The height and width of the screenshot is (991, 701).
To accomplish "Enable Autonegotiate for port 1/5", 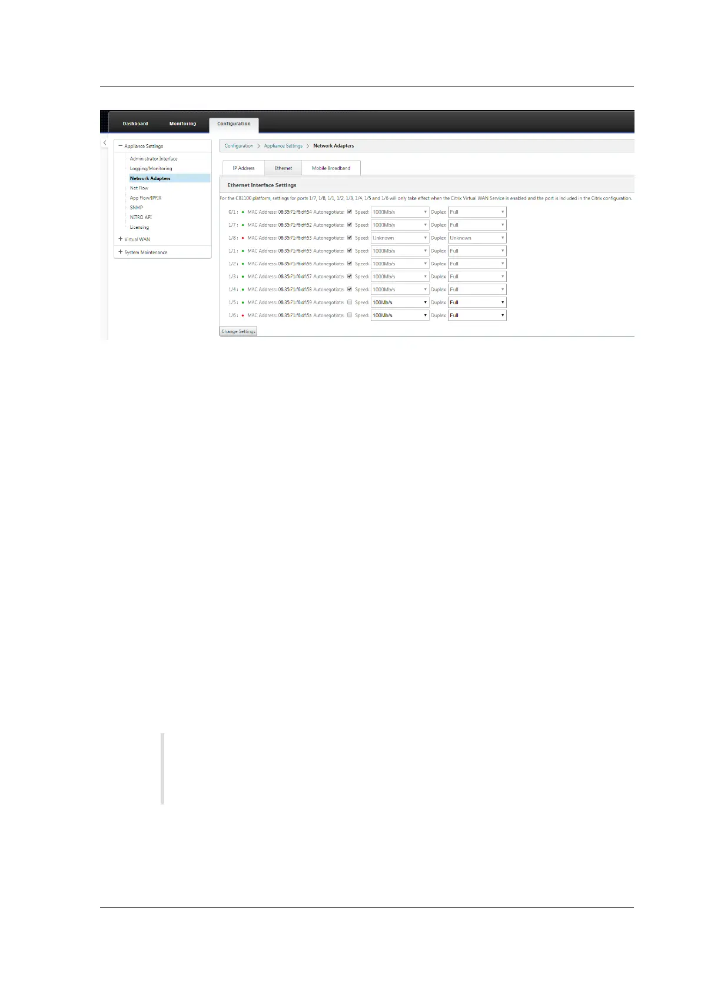I will [350, 302].
